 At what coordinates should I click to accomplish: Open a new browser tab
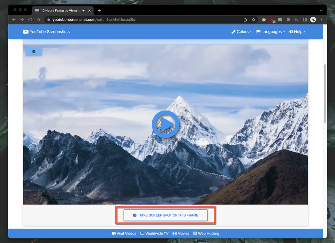[x=99, y=10]
